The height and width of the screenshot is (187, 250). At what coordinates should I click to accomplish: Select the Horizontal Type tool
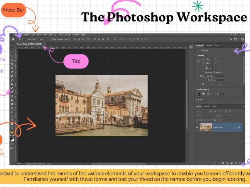coord(12,112)
